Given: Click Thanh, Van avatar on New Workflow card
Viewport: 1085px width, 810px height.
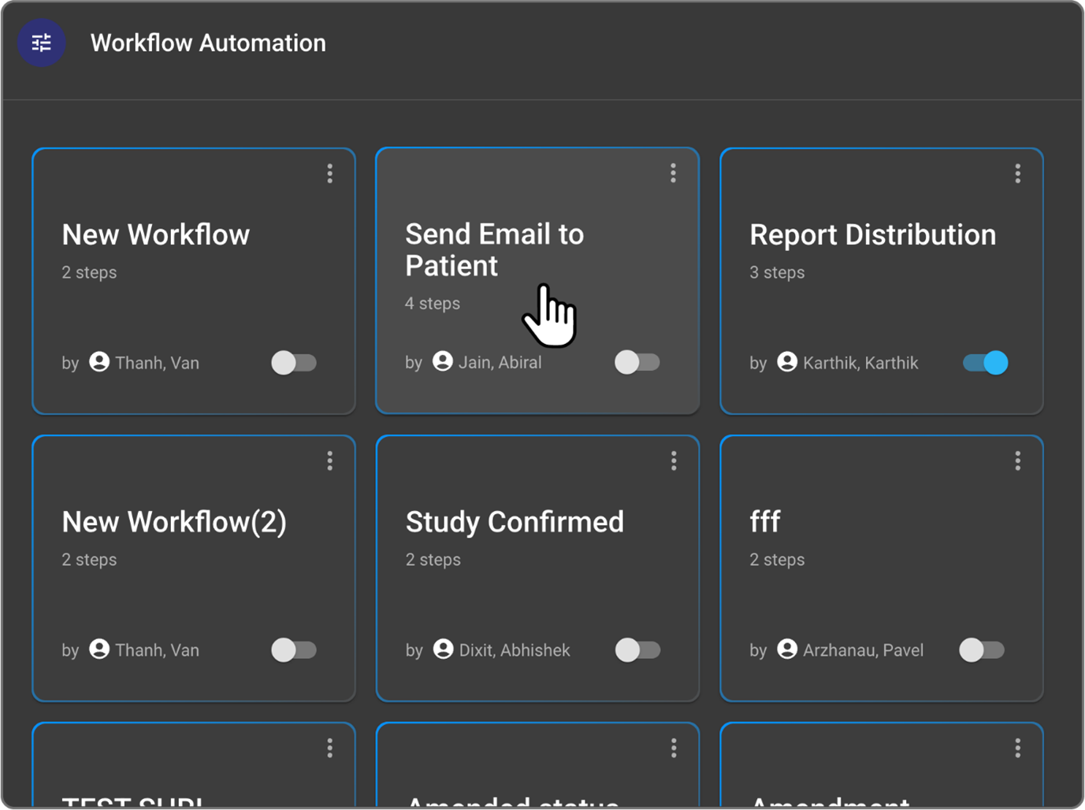Looking at the screenshot, I should tap(99, 362).
